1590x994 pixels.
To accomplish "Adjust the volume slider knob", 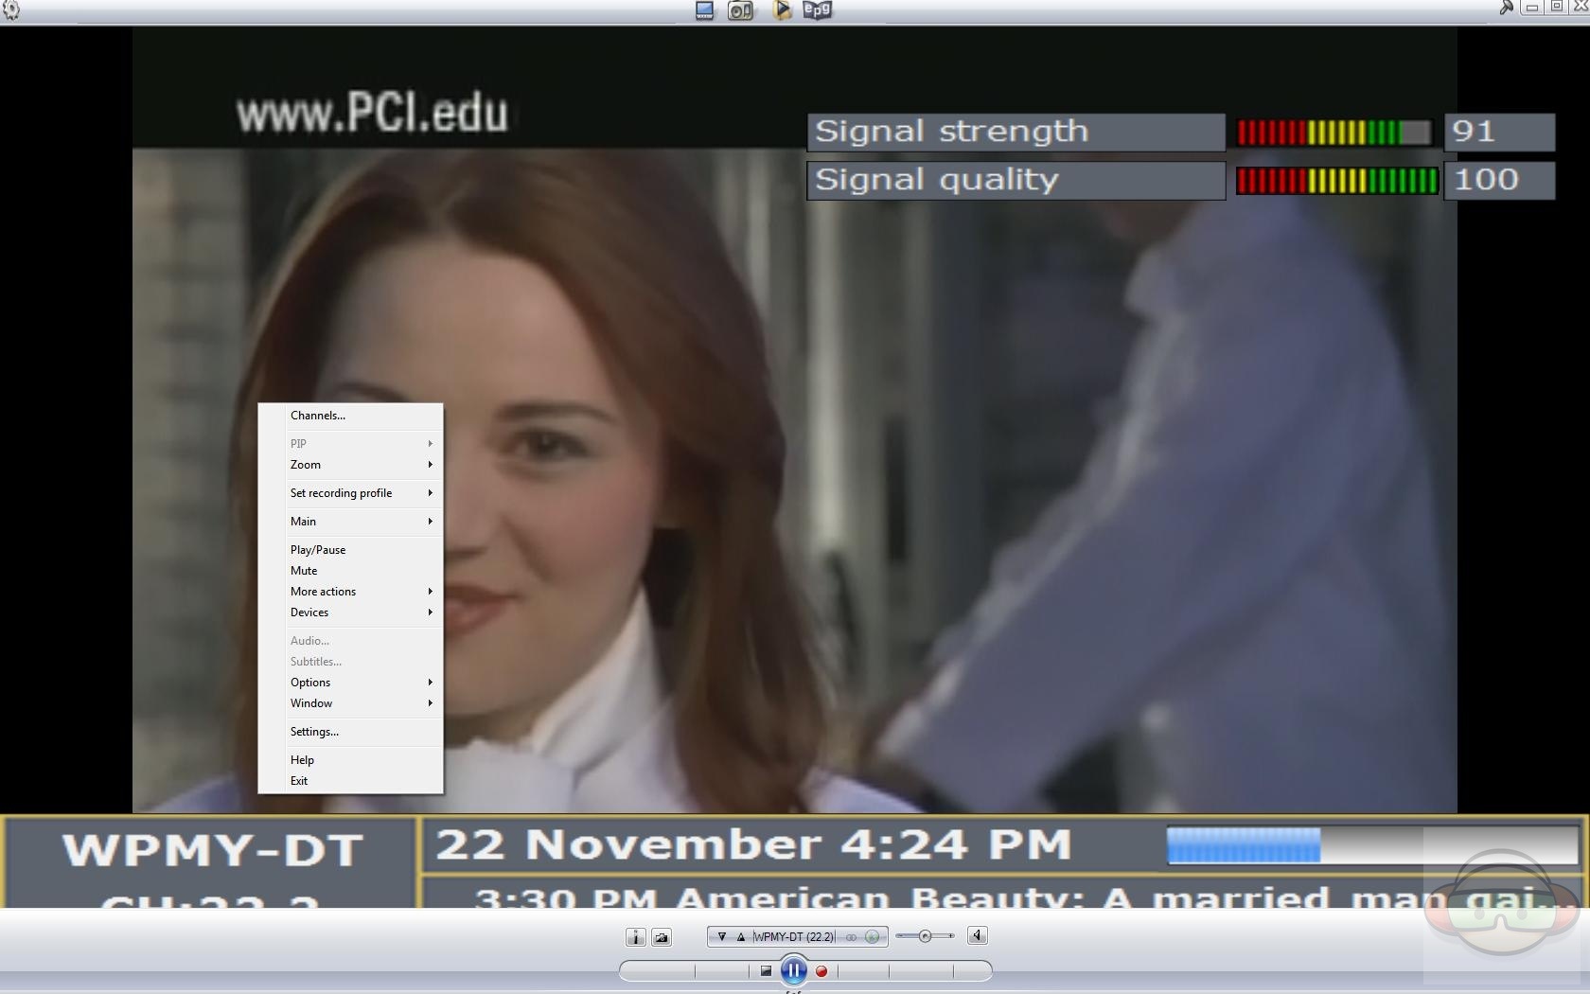I will click(x=925, y=936).
